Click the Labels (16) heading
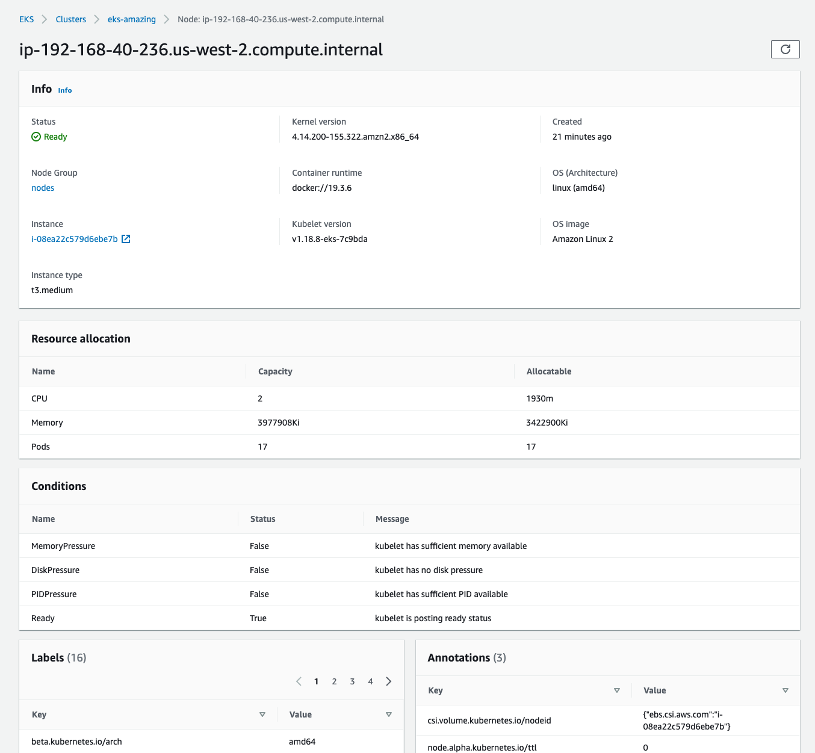The image size is (815, 753). click(59, 658)
